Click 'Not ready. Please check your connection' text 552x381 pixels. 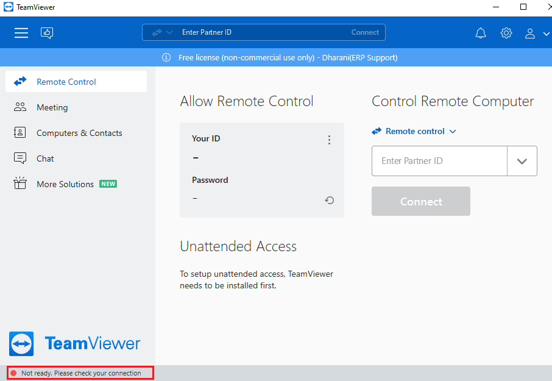coord(81,373)
